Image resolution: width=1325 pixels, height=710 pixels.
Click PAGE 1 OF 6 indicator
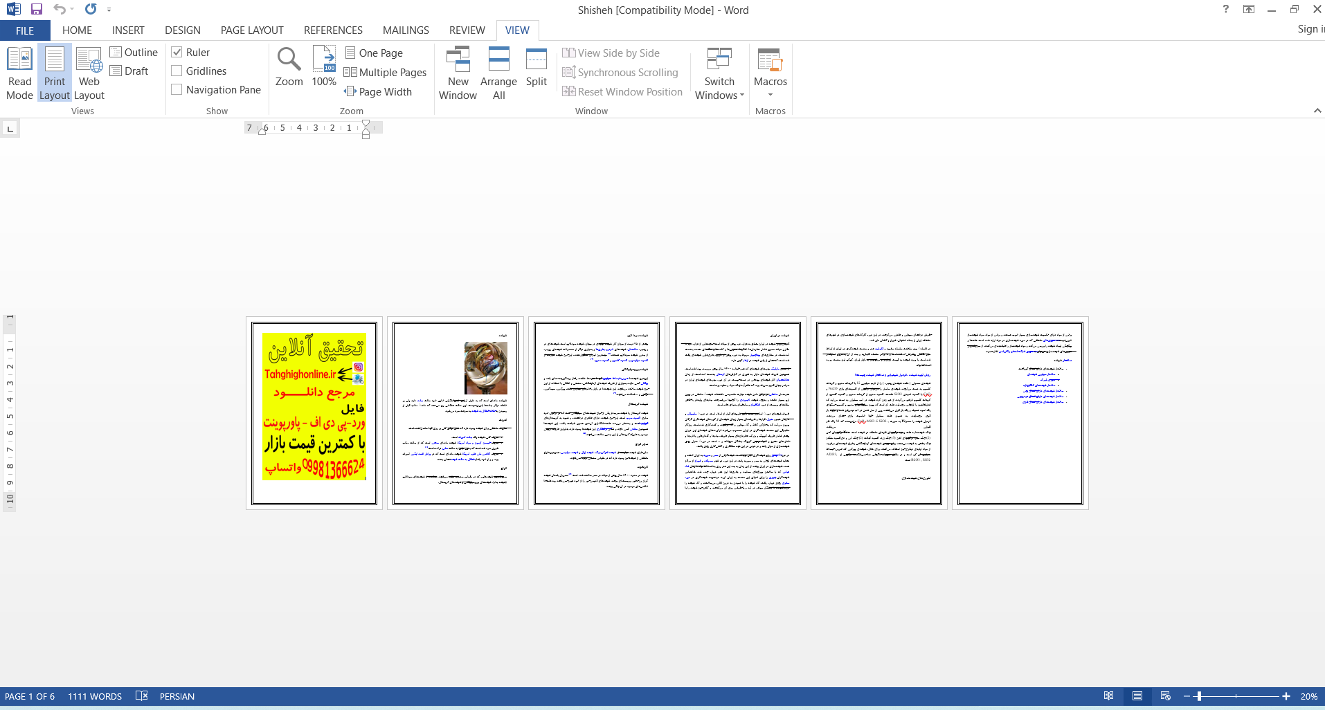pos(30,696)
